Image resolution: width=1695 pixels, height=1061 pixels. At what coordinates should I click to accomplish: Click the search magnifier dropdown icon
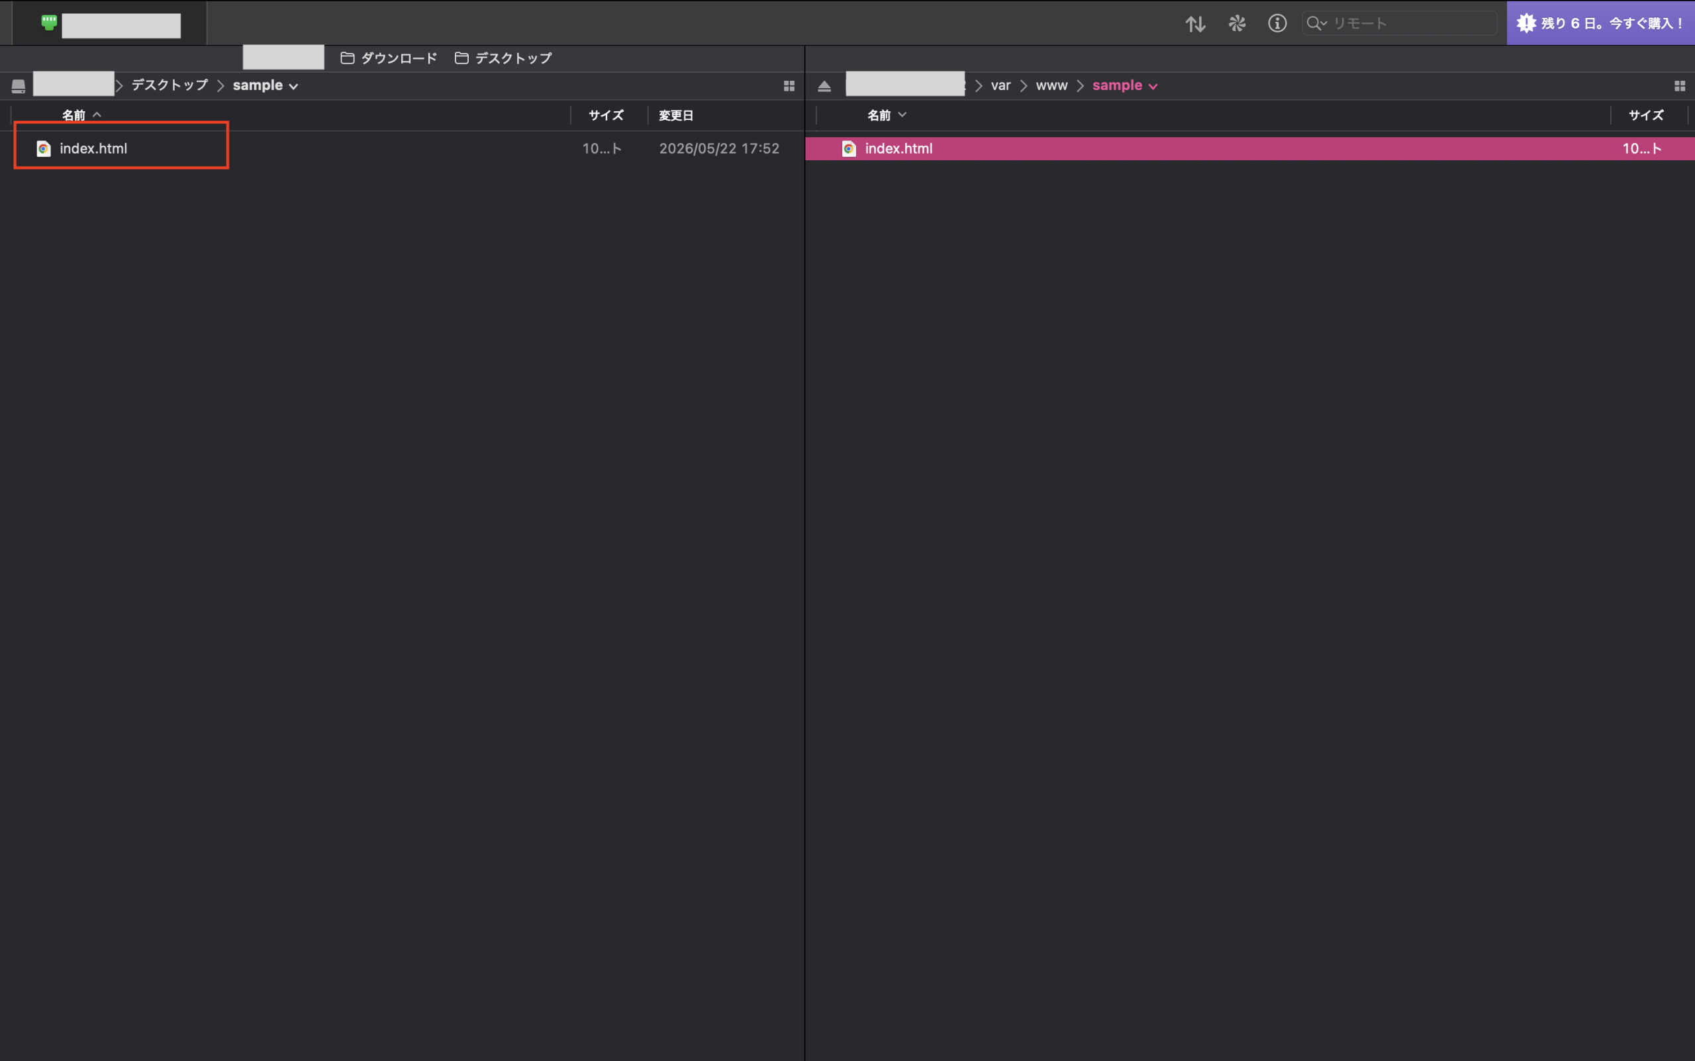tap(1316, 23)
